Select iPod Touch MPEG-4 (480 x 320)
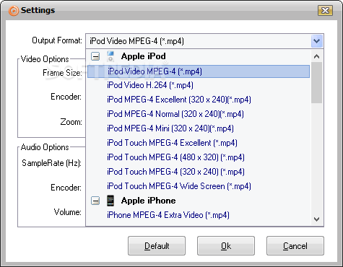The height and width of the screenshot is (267, 343). coord(175,157)
